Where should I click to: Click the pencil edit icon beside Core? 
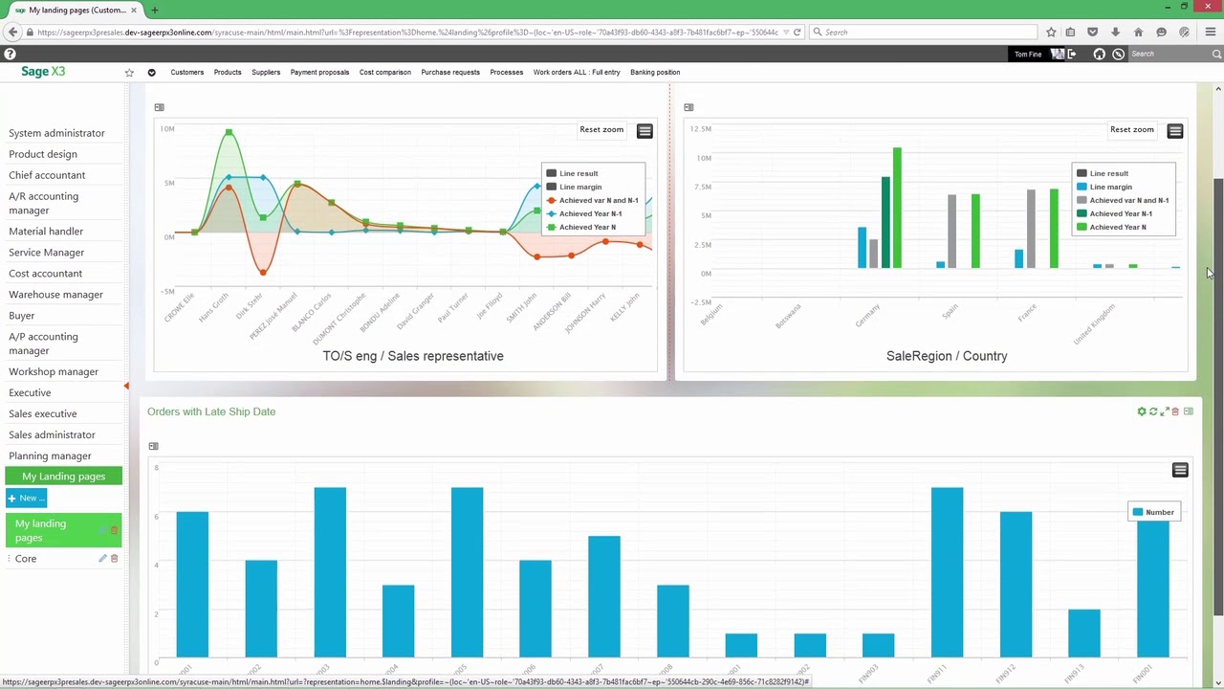102,559
